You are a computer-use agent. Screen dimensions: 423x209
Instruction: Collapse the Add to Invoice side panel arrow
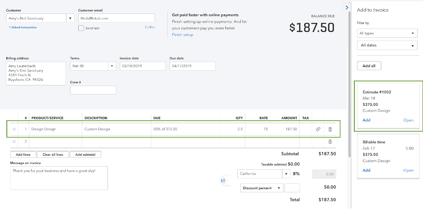click(347, 7)
